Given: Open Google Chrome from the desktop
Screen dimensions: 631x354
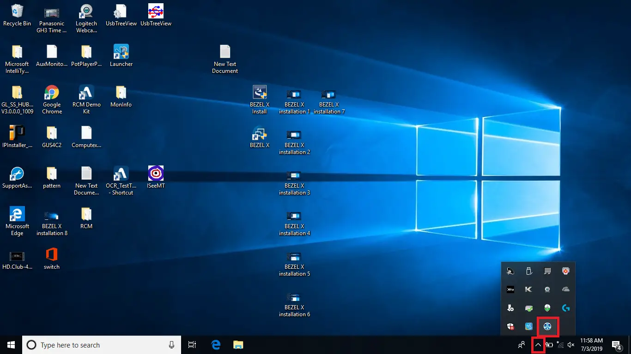Looking at the screenshot, I should point(51,98).
